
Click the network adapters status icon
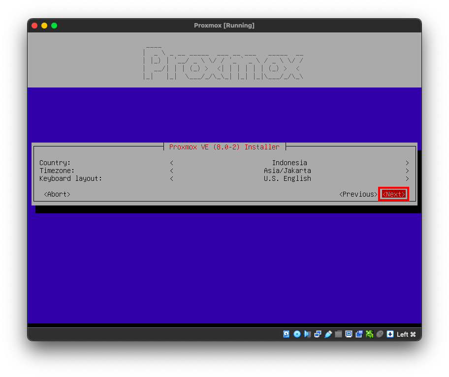[318, 334]
